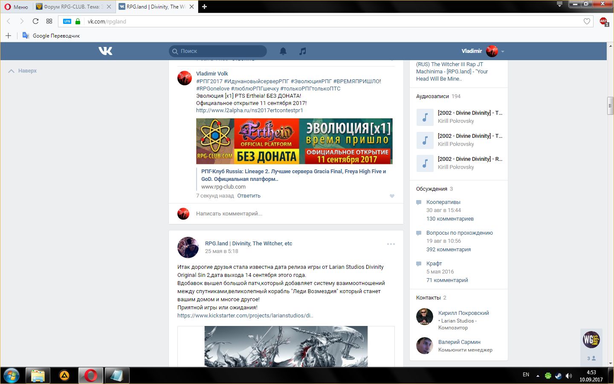Open Вопросы по прохождению discussion
The image size is (614, 384).
460,233
